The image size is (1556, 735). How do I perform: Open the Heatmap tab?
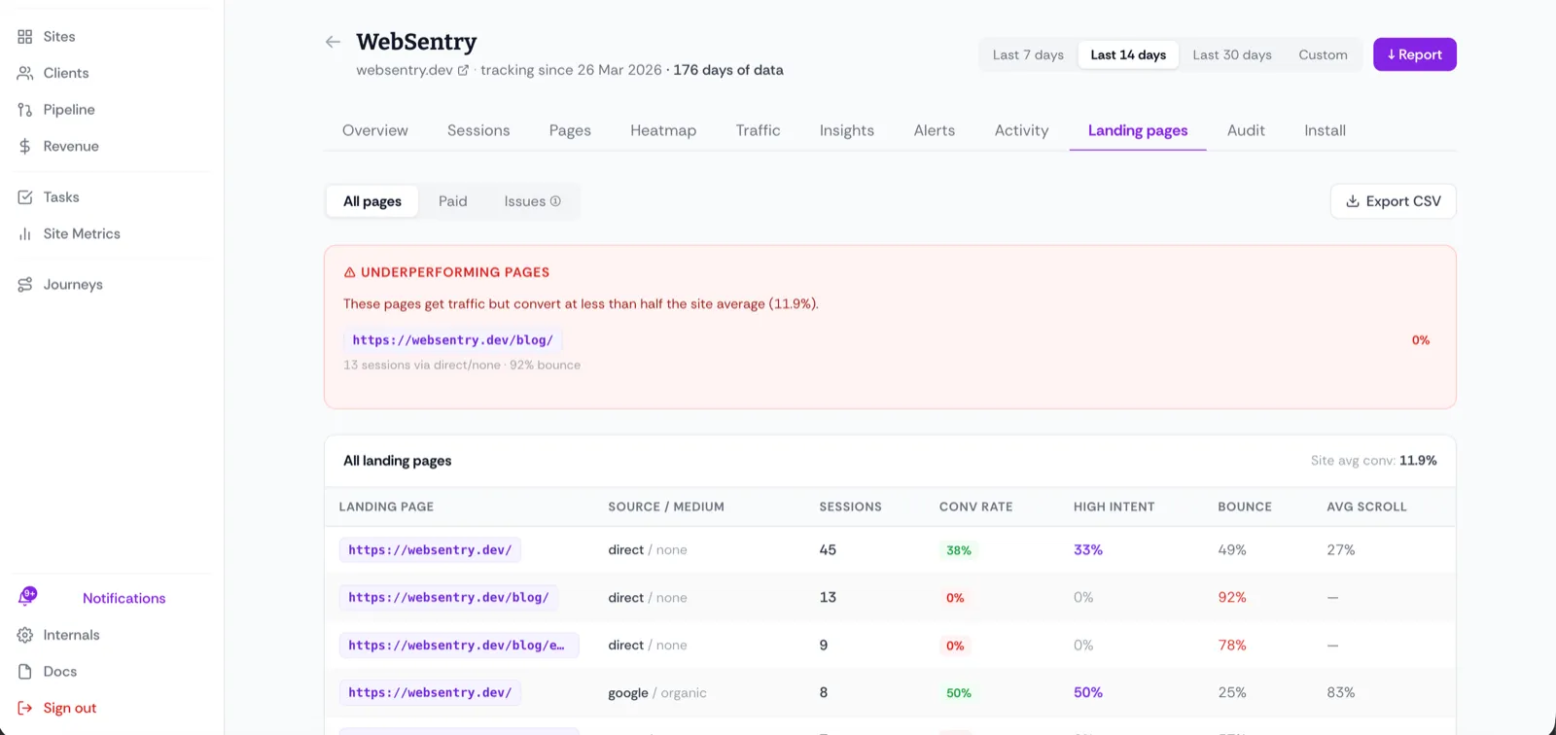(663, 130)
